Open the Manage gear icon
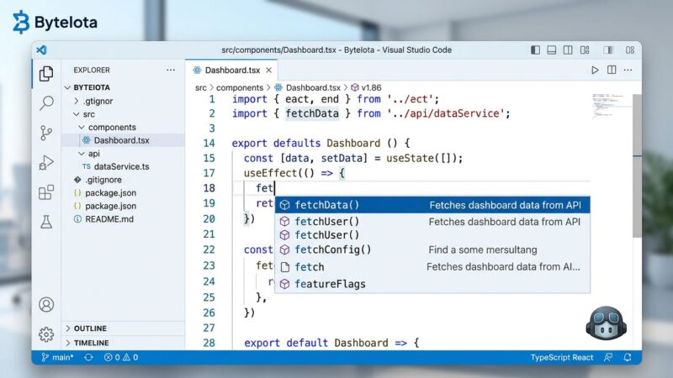Screen dimensions: 673x378 pyautogui.click(x=46, y=334)
